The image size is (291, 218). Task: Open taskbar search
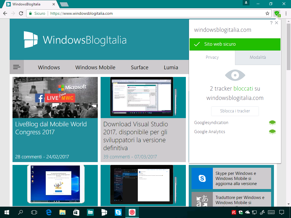tap(20, 212)
